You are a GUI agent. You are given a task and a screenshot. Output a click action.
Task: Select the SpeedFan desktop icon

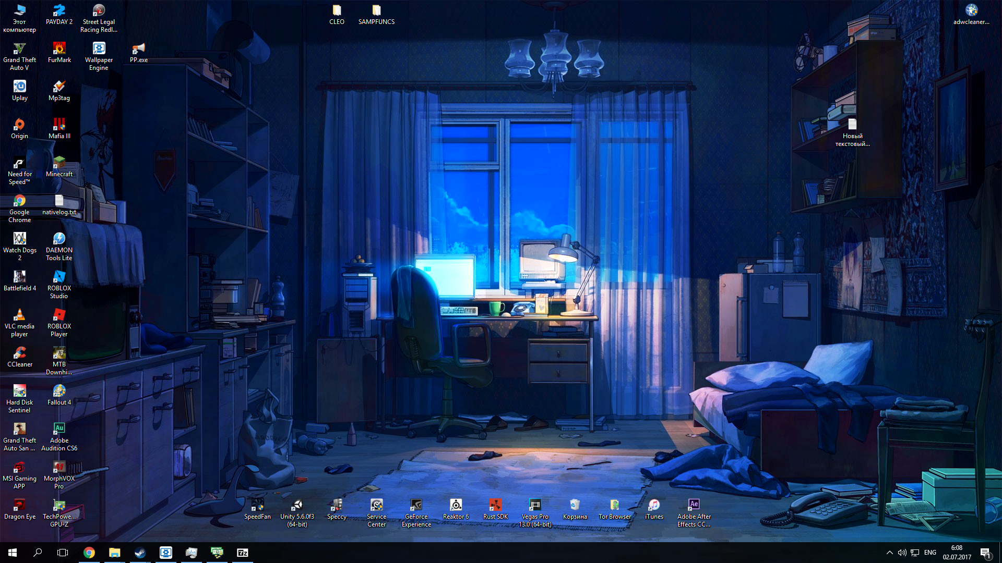(x=257, y=509)
